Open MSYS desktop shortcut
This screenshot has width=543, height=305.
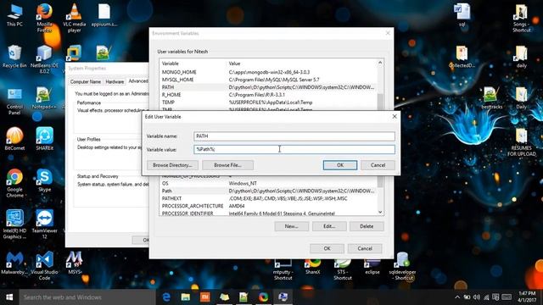coord(75,263)
